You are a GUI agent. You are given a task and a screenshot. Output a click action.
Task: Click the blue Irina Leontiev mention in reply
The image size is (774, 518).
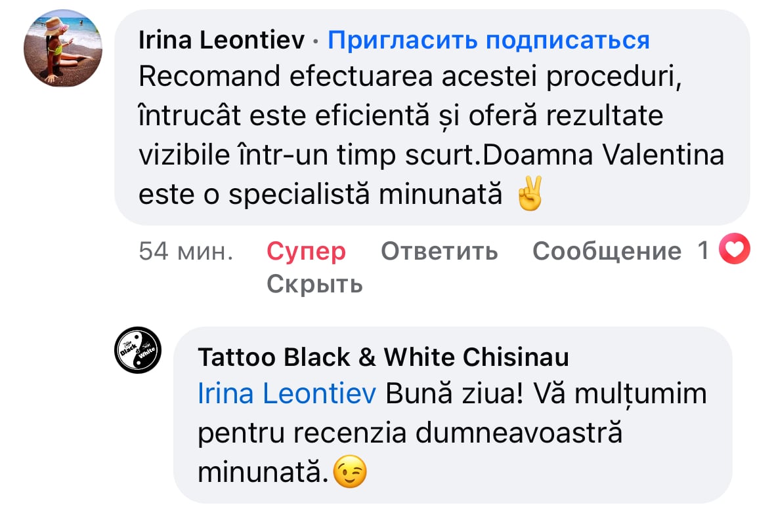pyautogui.click(x=287, y=394)
